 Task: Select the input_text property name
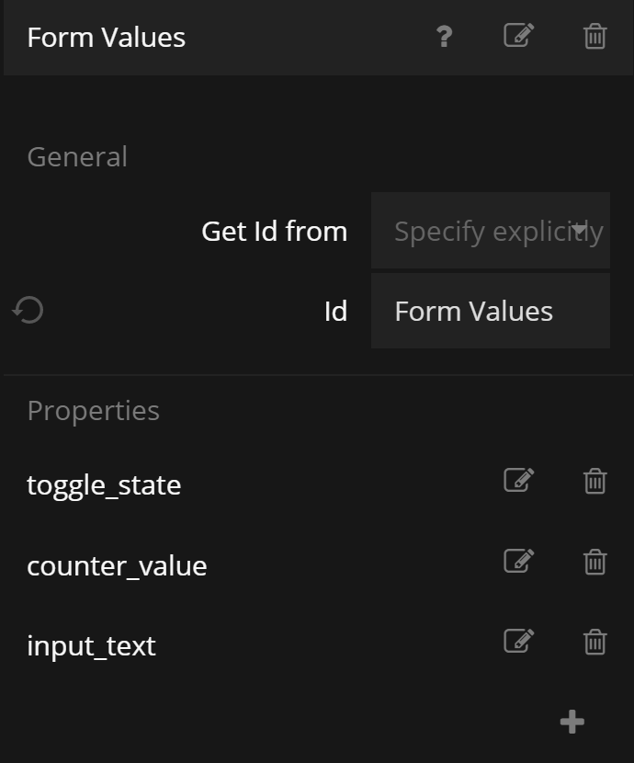[x=91, y=645]
